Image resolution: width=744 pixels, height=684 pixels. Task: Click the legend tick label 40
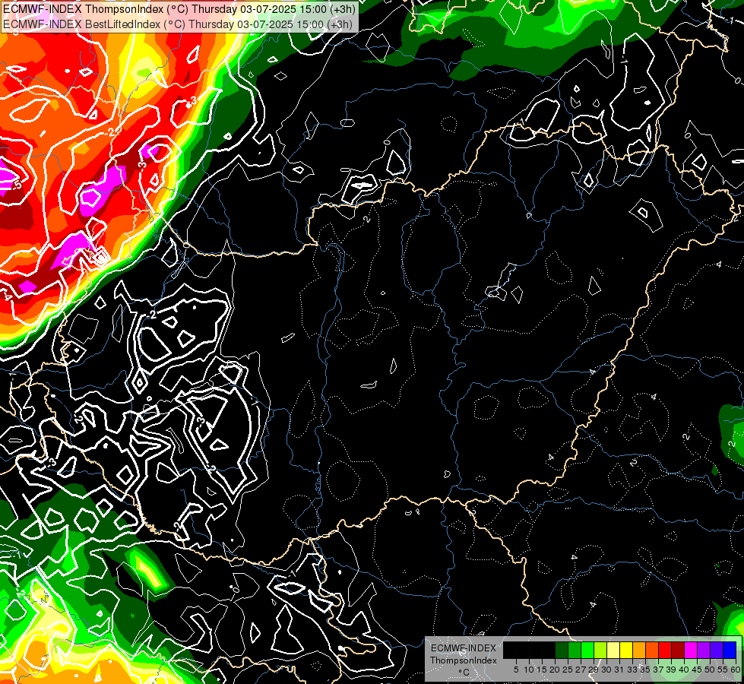(684, 670)
